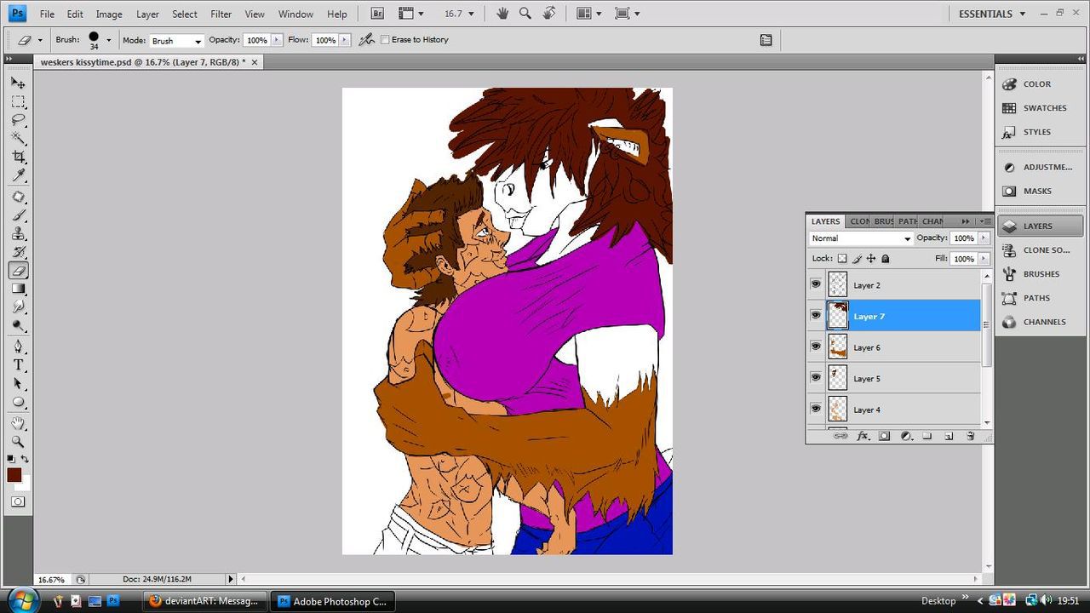The image size is (1090, 613).
Task: Hide Layer 7 visibility eye
Action: coord(816,316)
